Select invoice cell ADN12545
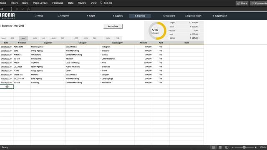Screen dimensions: 267x150 (x=22, y=47)
